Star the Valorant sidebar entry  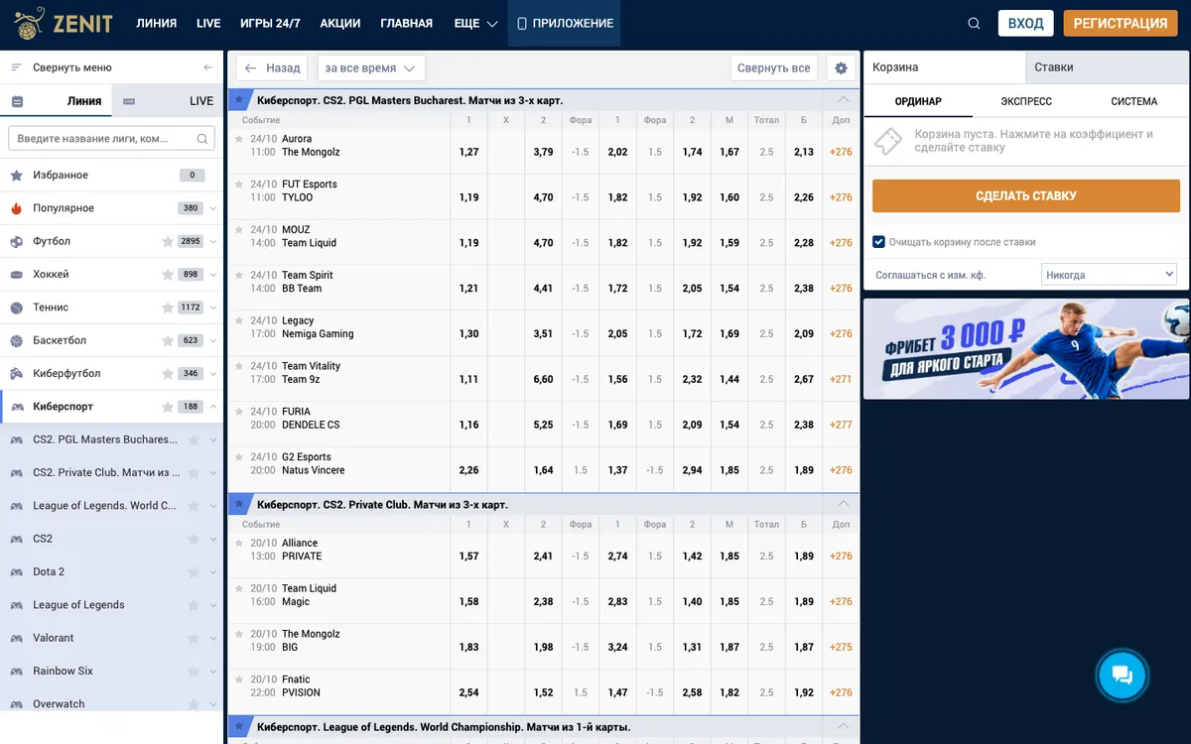pyautogui.click(x=194, y=638)
